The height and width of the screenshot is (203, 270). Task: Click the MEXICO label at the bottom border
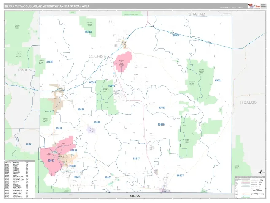135,195
